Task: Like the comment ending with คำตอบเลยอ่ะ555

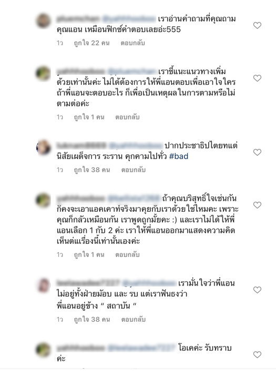Action: pyautogui.click(x=257, y=25)
